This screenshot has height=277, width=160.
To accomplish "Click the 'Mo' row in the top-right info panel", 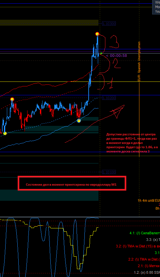I will click(x=157, y=7).
